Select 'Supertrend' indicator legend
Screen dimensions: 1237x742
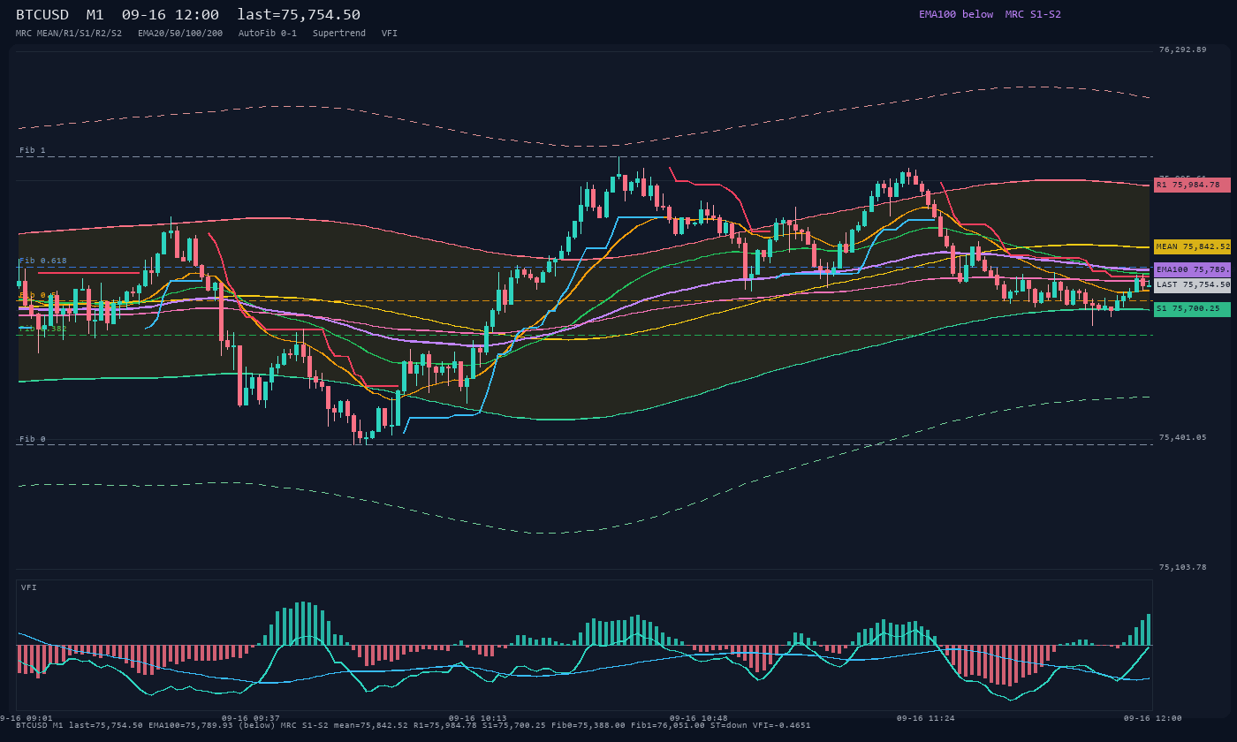tap(339, 33)
